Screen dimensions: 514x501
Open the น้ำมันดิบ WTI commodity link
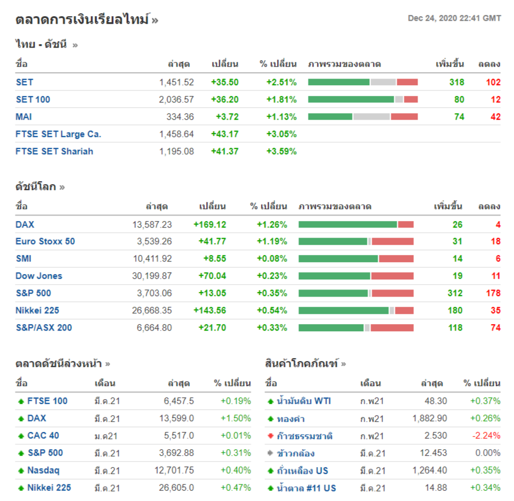304,401
